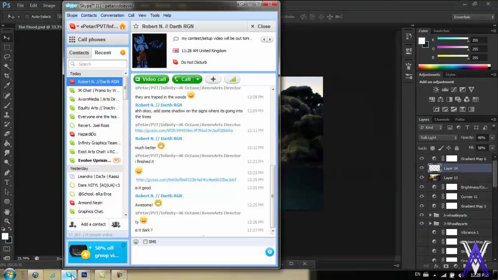Hide the 5-wheatleyarts group
The width and height of the screenshot is (498, 280).
[422, 215]
